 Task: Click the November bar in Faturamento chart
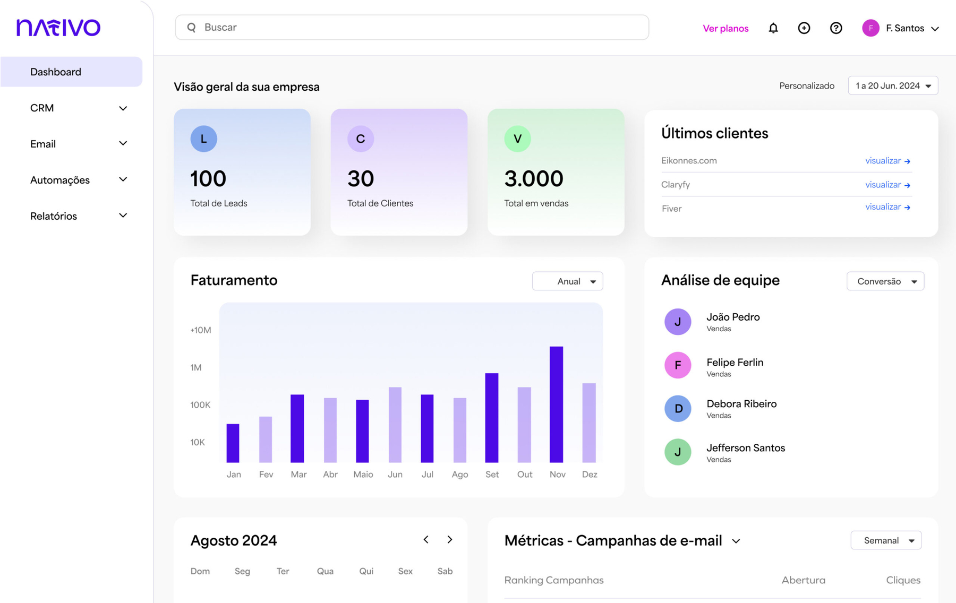[556, 404]
